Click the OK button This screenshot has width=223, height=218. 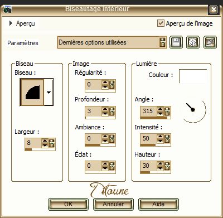[x=68, y=204]
